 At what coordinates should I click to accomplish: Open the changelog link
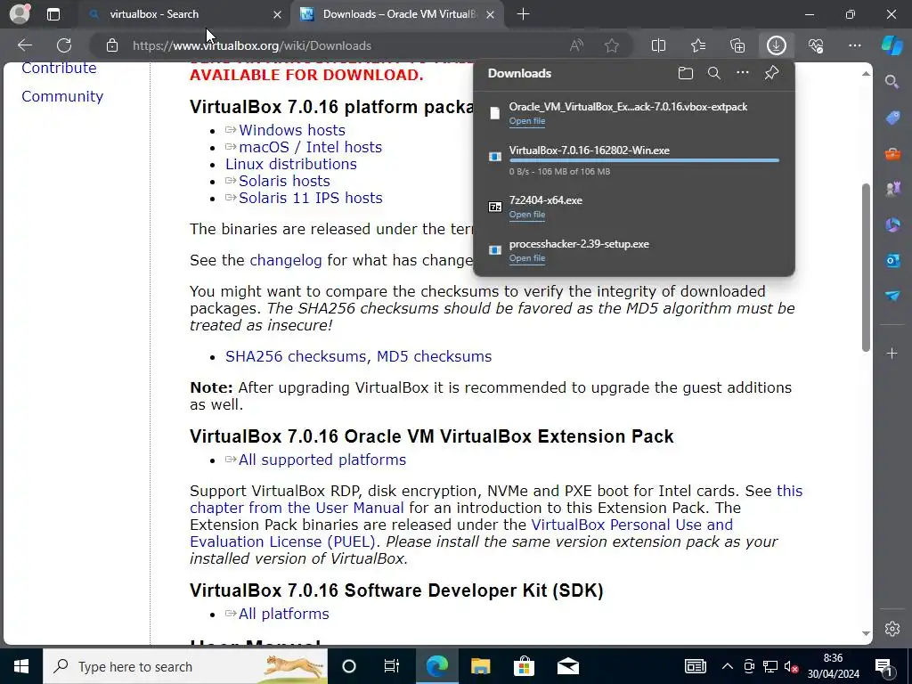tap(286, 260)
